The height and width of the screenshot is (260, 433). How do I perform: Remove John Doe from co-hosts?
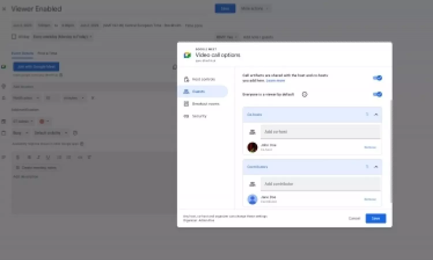coord(370,147)
